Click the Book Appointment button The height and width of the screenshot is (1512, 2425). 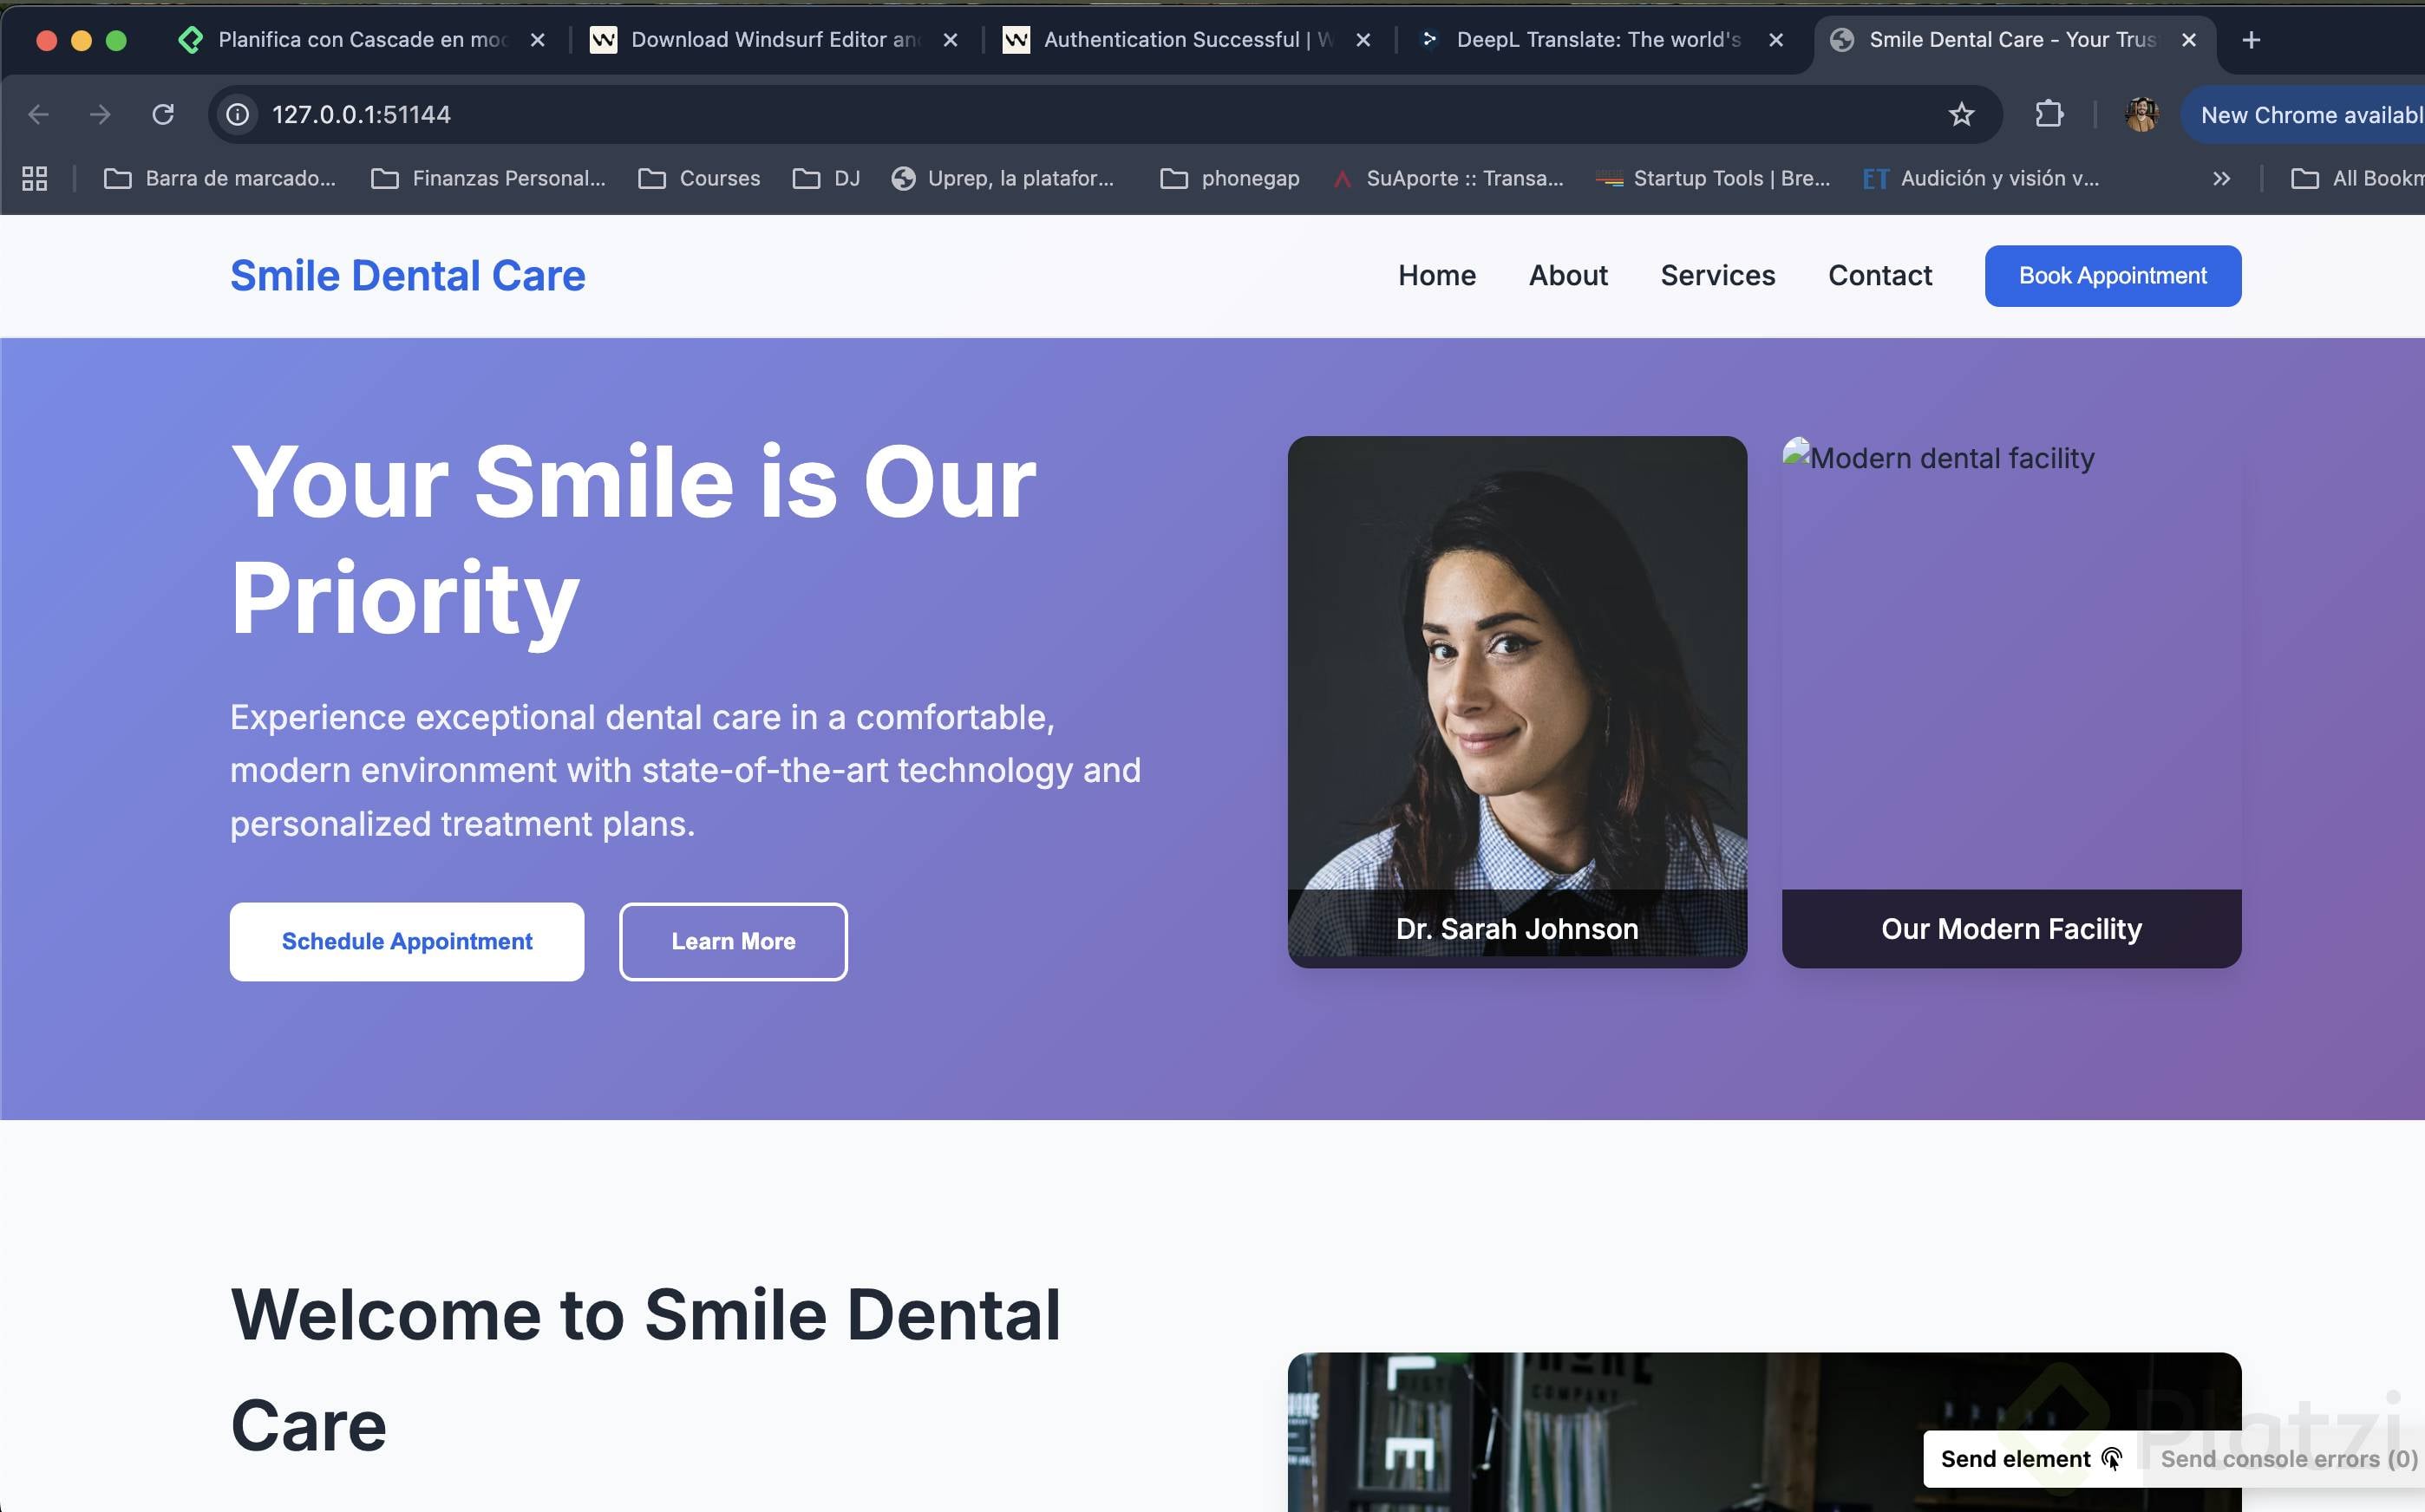click(2112, 275)
